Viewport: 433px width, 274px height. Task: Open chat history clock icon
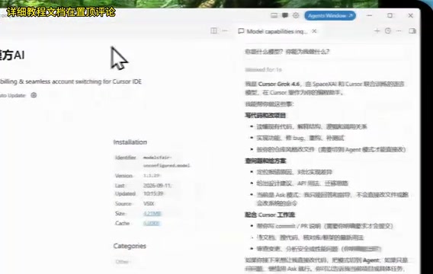pyautogui.click(x=388, y=31)
